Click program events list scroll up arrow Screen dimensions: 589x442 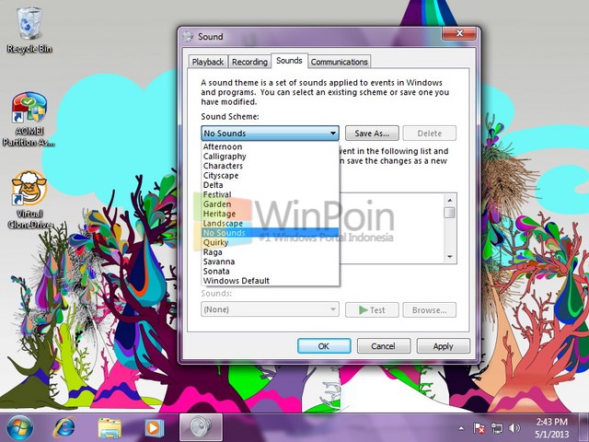pyautogui.click(x=450, y=200)
